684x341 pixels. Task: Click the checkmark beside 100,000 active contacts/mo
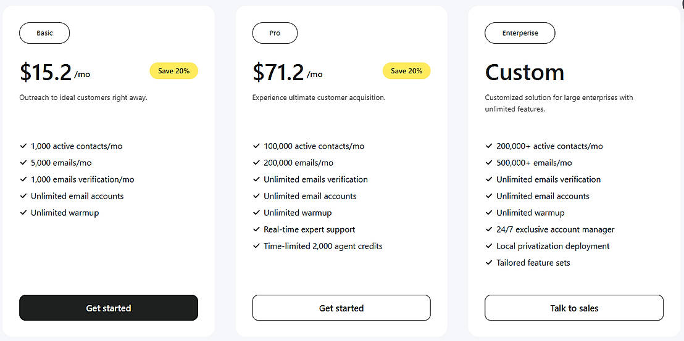pos(256,146)
